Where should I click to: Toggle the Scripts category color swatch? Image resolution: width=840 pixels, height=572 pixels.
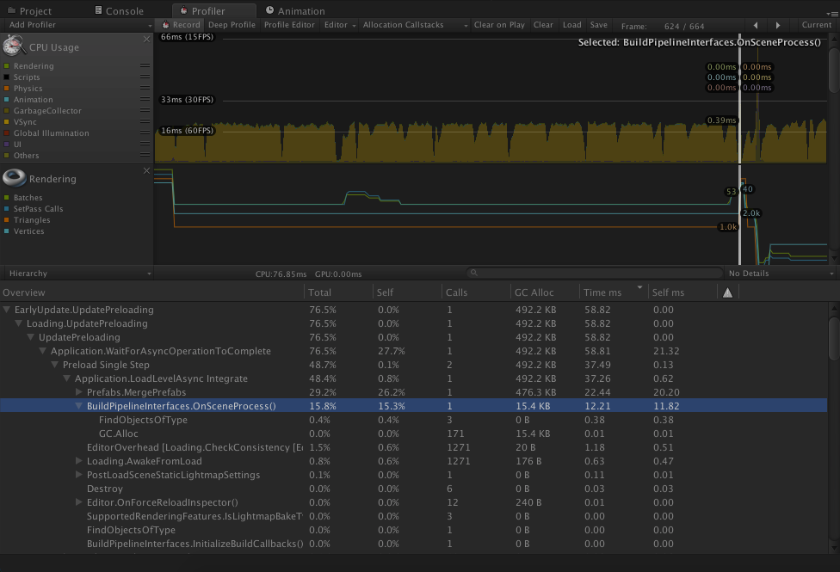point(7,77)
